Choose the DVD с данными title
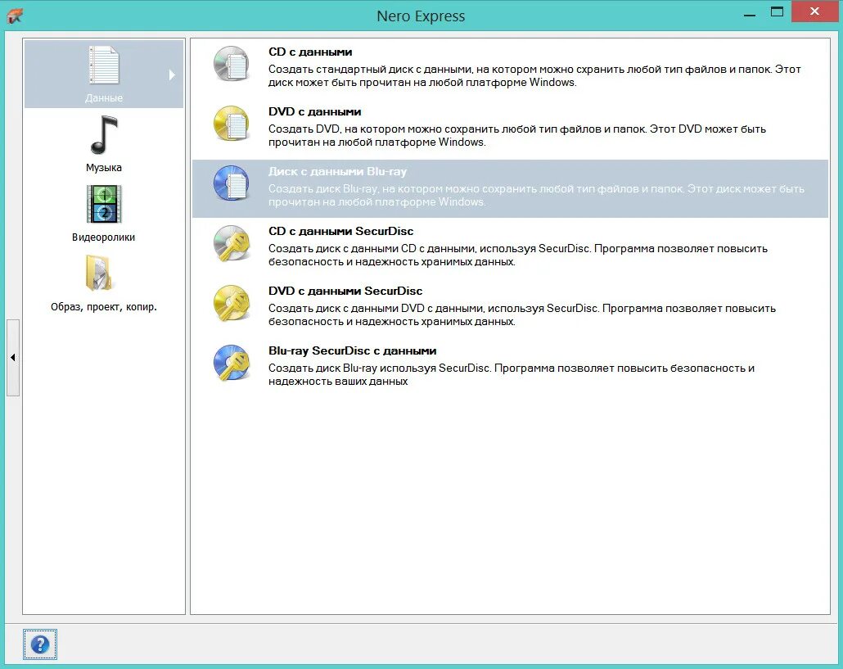 314,112
